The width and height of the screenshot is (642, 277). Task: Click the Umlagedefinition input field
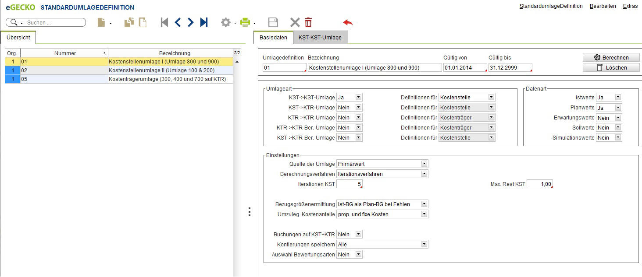284,68
